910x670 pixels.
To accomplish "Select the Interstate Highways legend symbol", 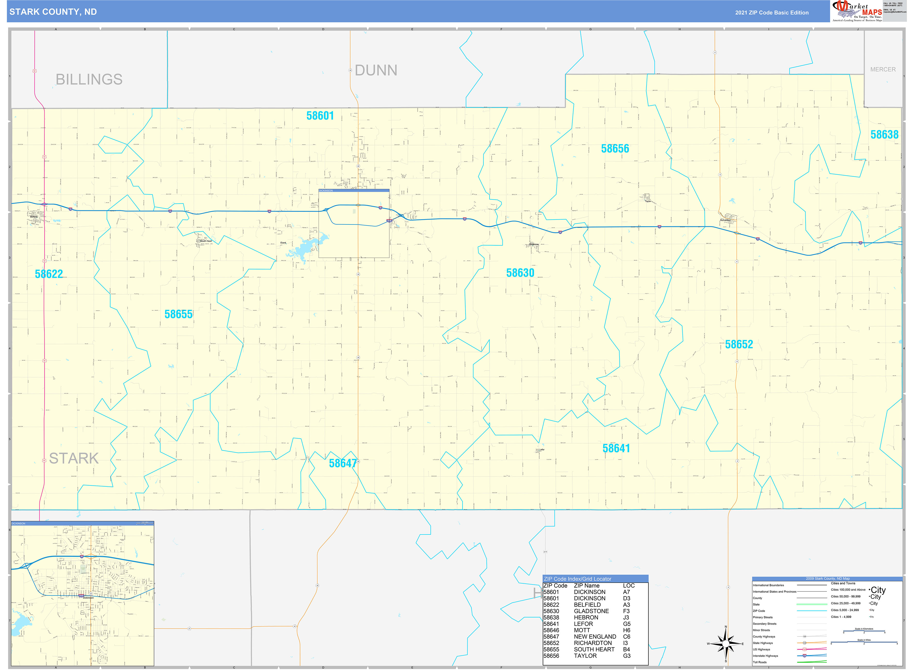I will click(805, 655).
